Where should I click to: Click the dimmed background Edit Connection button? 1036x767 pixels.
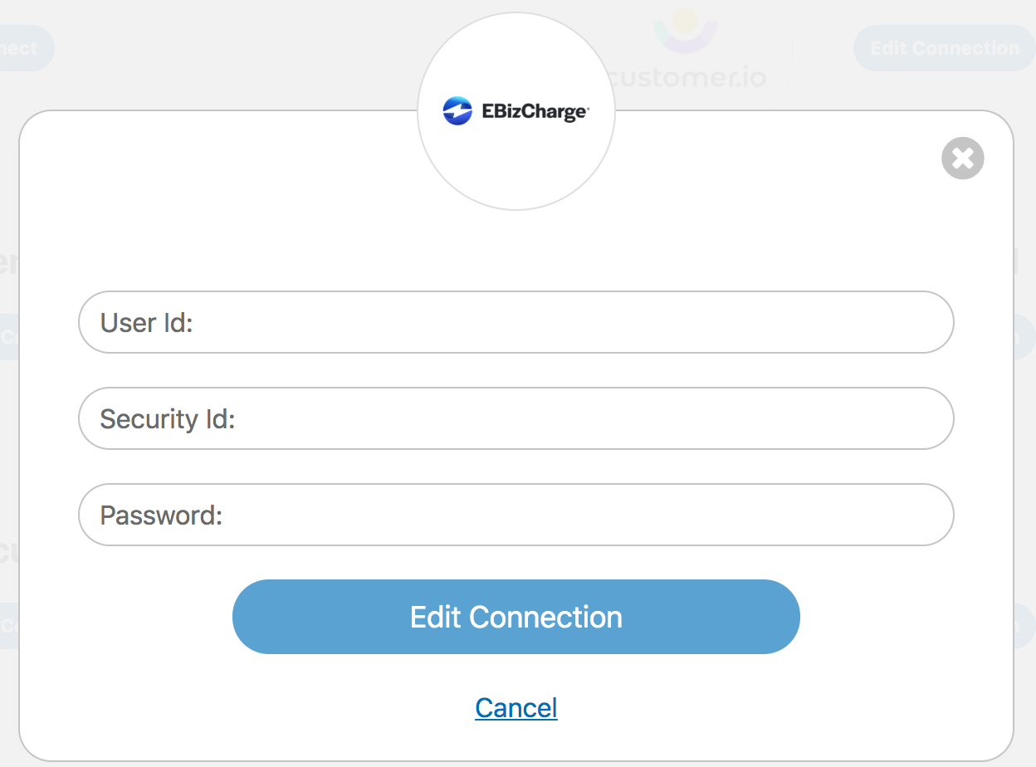[944, 48]
